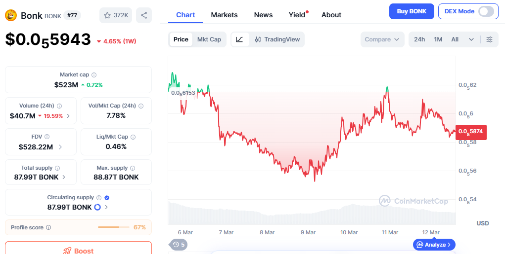The width and height of the screenshot is (505, 254).
Task: Click the star watchlist icon
Action: [x=107, y=15]
